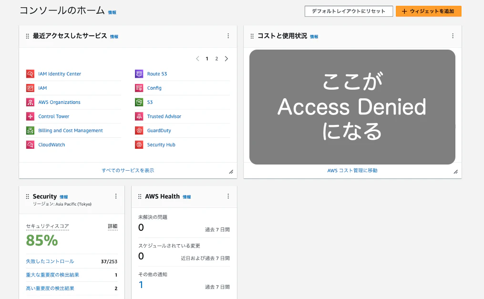Open the コストと使用状況 widget options menu
The width and height of the screenshot is (484, 299).
453,36
